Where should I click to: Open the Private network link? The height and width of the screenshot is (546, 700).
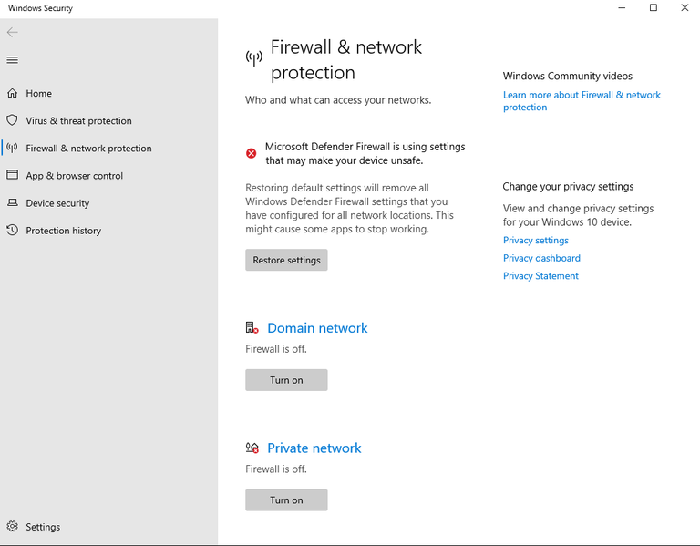point(314,448)
